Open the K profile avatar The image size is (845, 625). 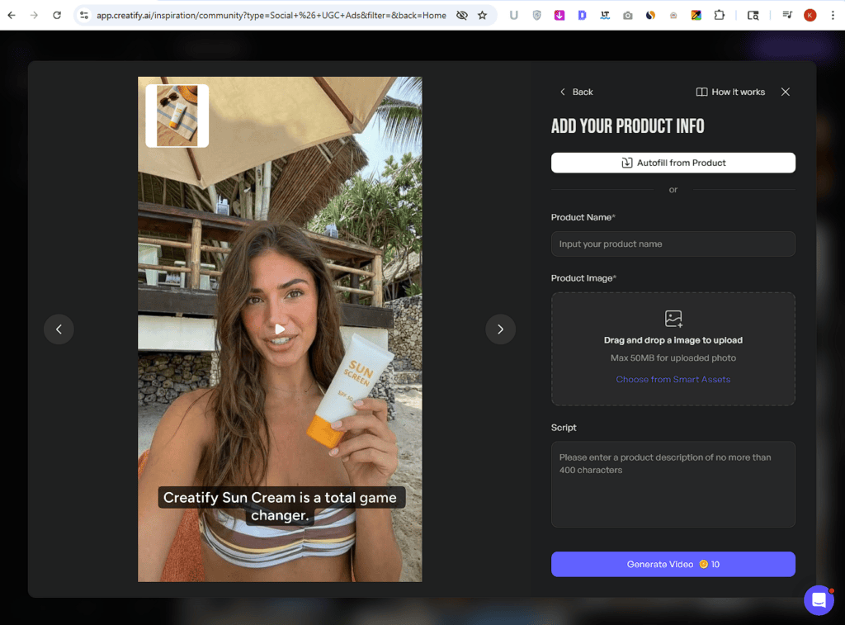[810, 15]
